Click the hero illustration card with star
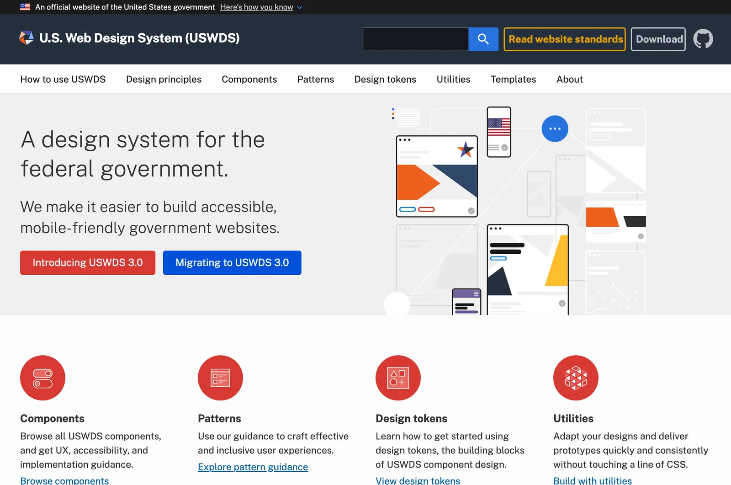The height and width of the screenshot is (485, 731). (x=437, y=176)
